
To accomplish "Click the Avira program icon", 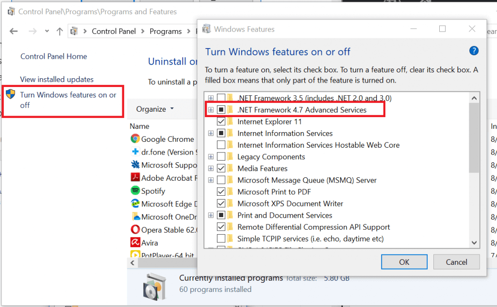I will pos(135,242).
